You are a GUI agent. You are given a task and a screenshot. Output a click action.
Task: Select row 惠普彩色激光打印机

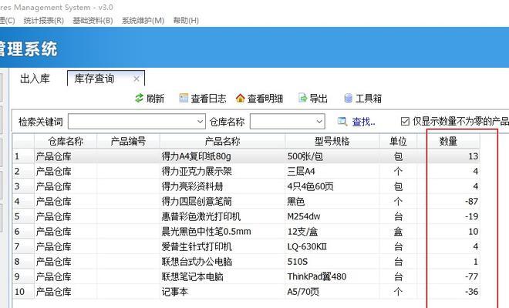click(x=246, y=216)
